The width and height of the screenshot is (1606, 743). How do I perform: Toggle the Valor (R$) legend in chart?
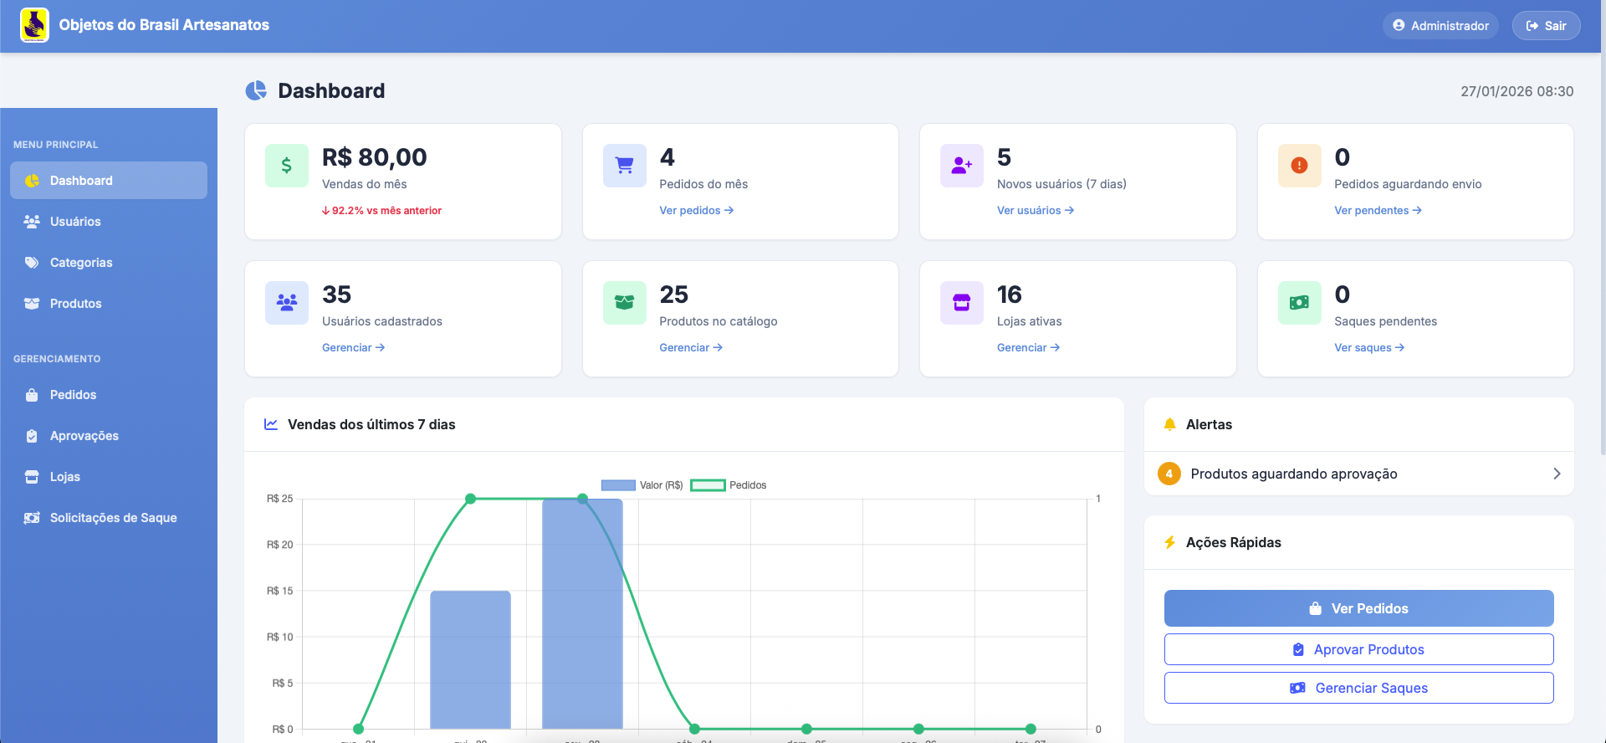click(x=642, y=485)
